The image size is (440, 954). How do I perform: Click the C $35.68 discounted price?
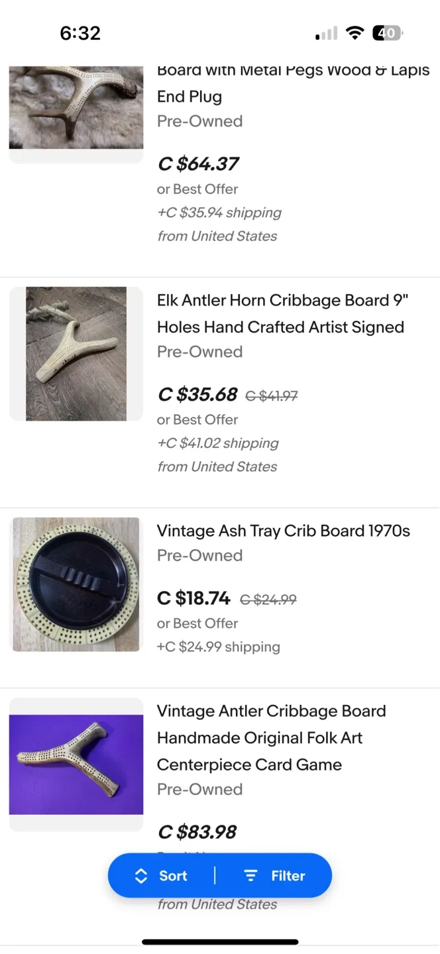(x=197, y=394)
